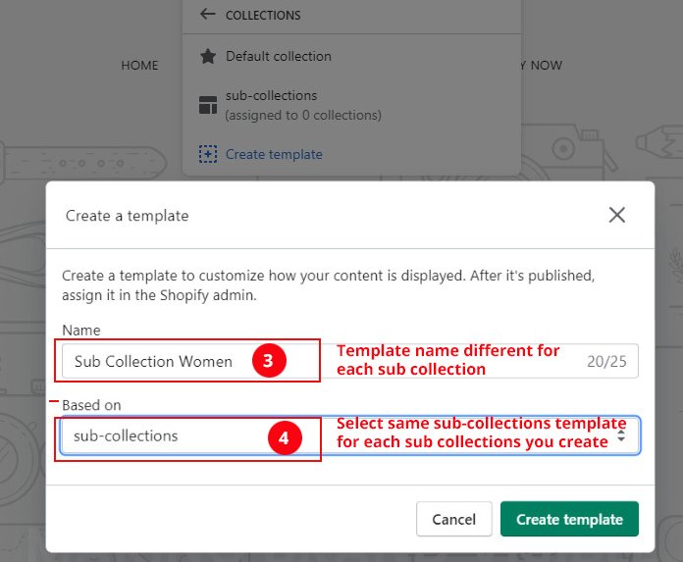This screenshot has height=562, width=683.
Task: Click the Create template link in the collections list
Action: (x=274, y=154)
